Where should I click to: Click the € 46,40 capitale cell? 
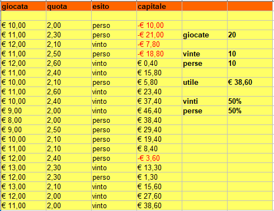click(159, 111)
